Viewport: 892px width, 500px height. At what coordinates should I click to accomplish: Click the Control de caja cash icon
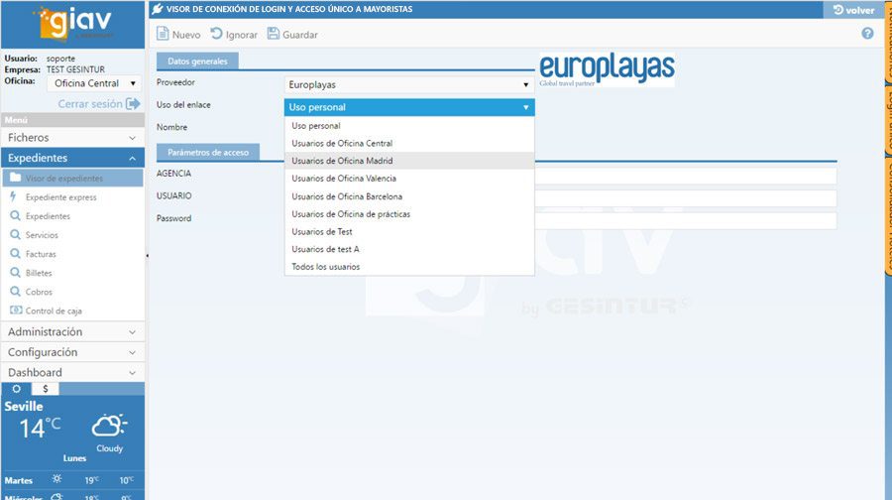click(16, 311)
